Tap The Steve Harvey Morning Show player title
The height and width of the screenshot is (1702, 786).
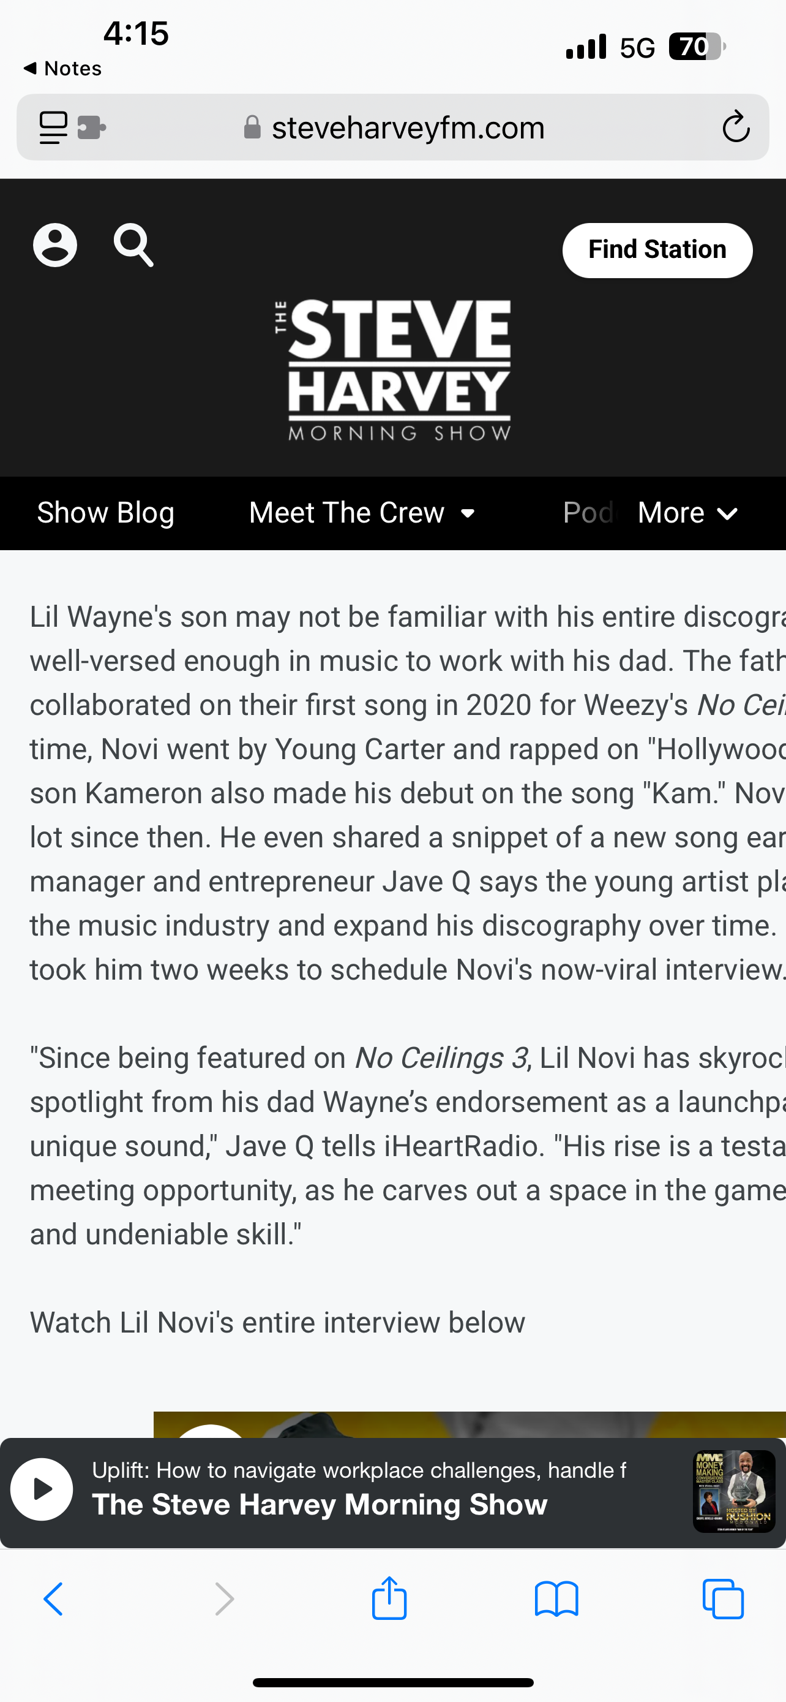click(320, 1505)
